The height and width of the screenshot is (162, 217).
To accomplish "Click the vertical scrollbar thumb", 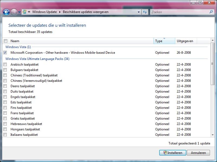I will pyautogui.click(x=213, y=64).
